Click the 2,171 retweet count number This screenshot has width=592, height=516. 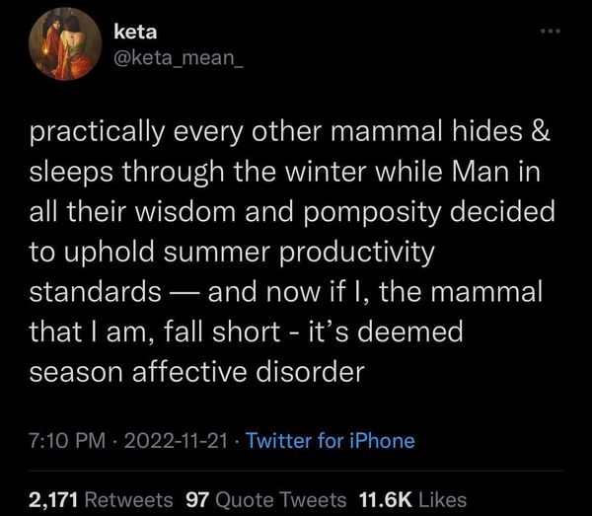point(51,498)
